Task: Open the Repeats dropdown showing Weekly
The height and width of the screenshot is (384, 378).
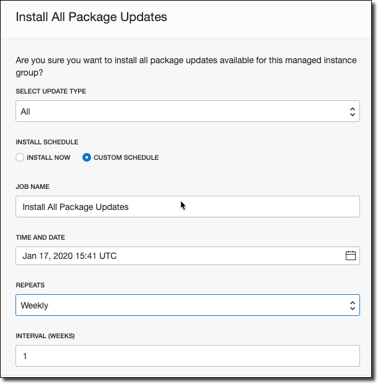Action: (180, 305)
